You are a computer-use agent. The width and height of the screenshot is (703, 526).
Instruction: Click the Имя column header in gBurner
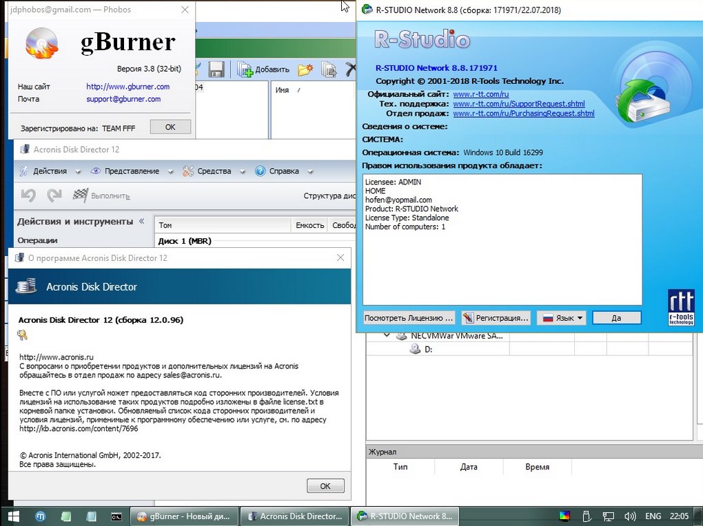(282, 90)
